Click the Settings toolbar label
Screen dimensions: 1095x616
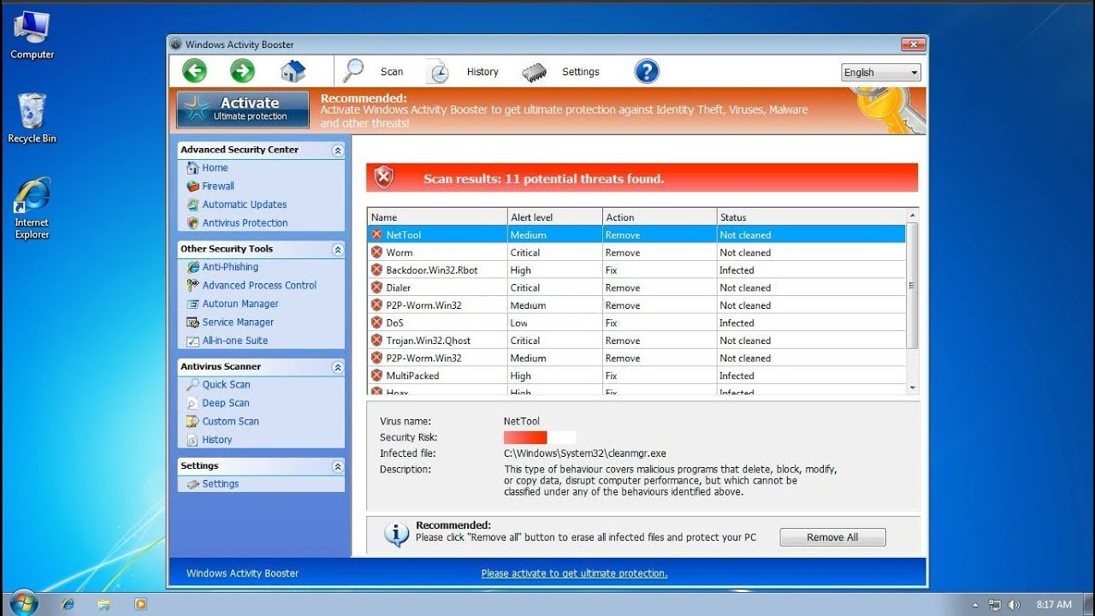coord(581,72)
